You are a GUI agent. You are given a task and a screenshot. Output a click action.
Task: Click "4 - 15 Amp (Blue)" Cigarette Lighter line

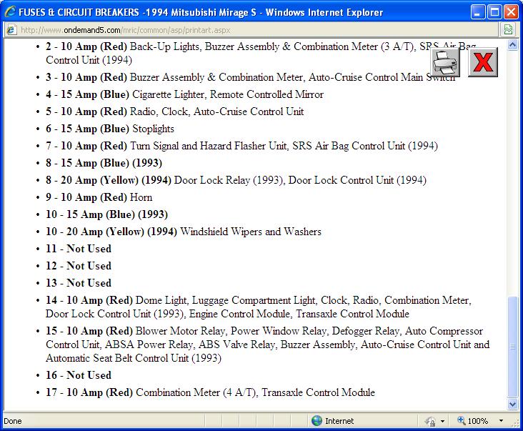click(184, 94)
